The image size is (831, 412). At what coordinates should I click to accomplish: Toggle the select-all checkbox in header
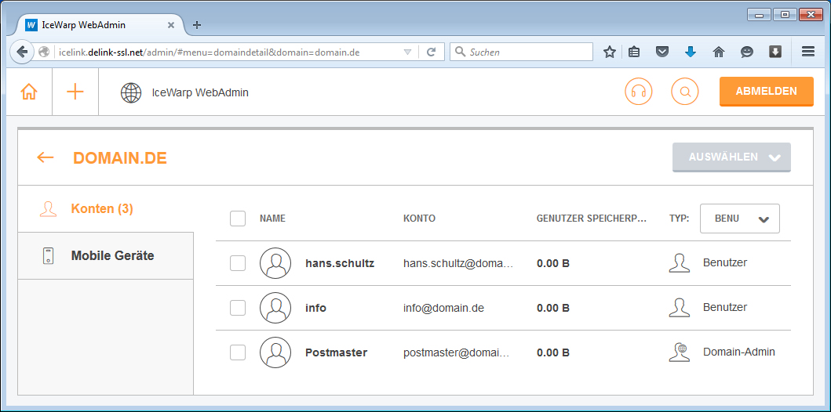[x=238, y=219]
